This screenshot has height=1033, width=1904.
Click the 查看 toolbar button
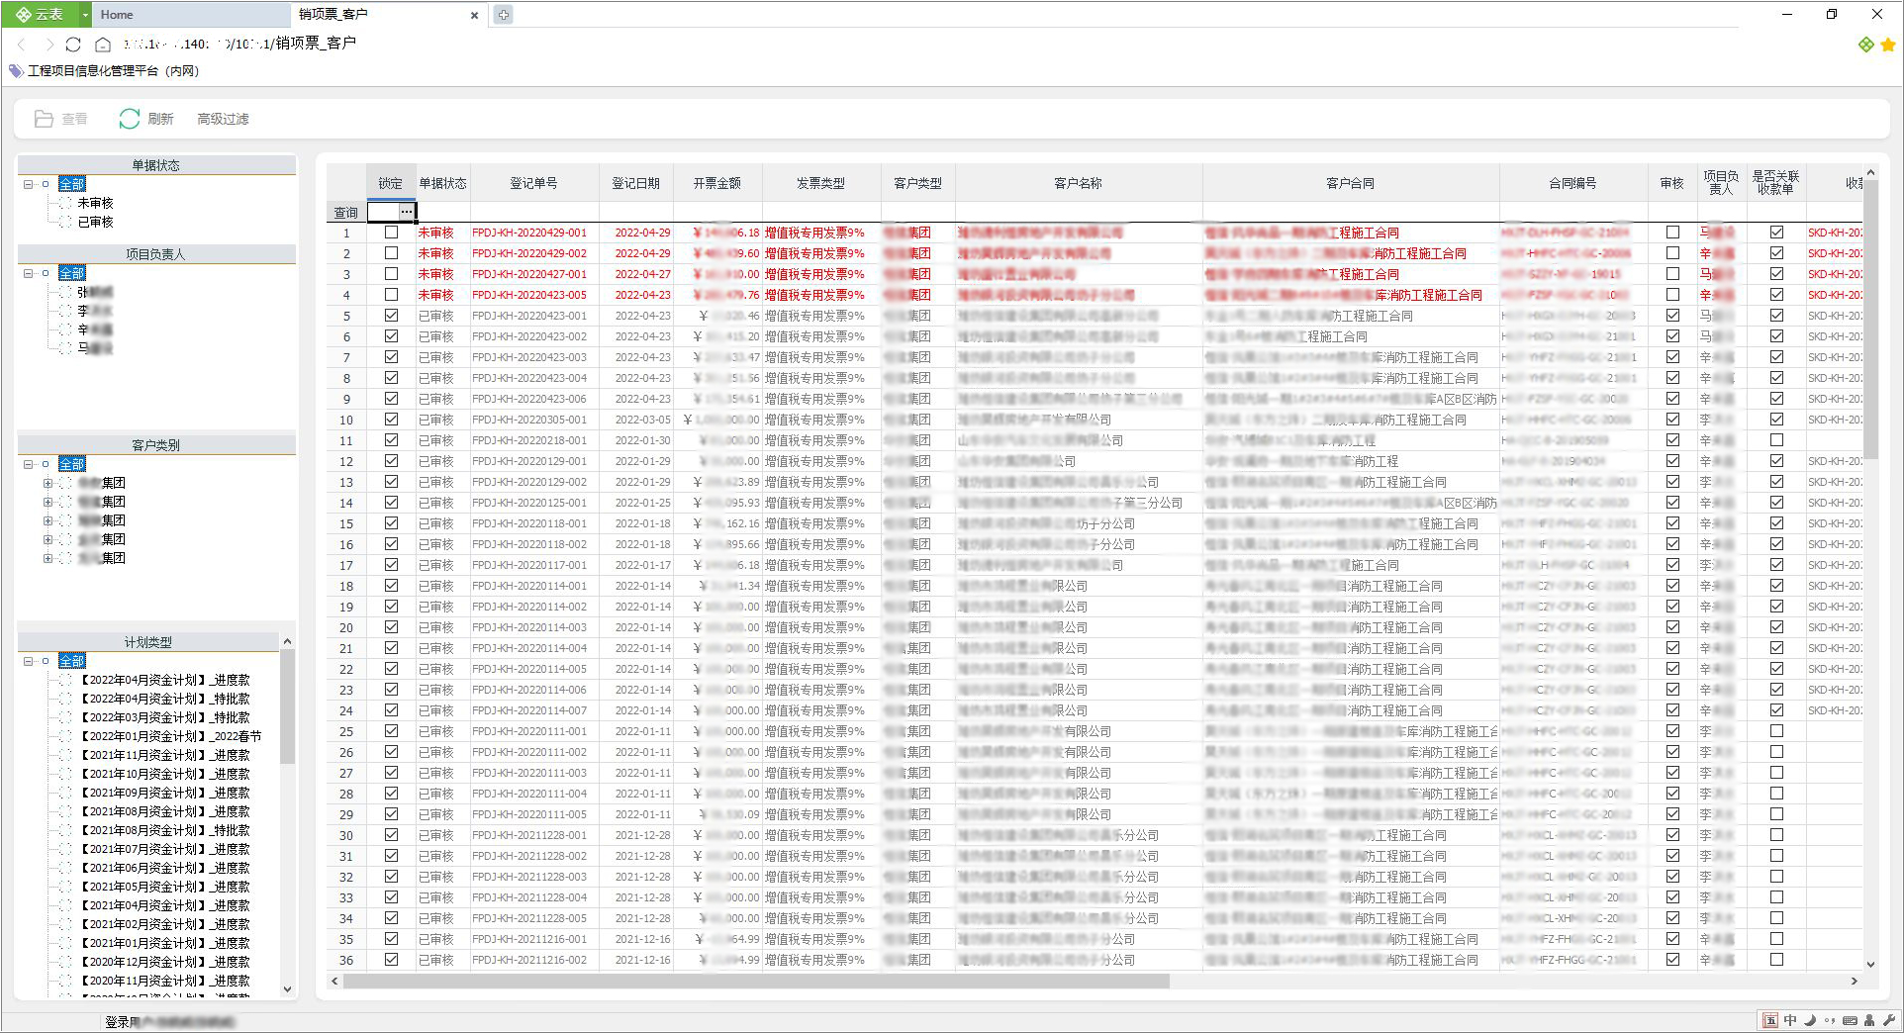(x=60, y=119)
